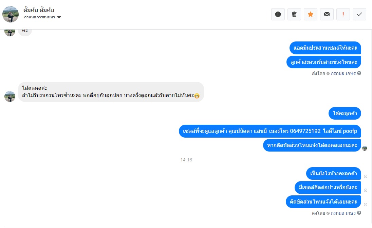Click the delivered check icon beside มีเซลล์ติดต่อบ้างหรือยังคะ
Image resolution: width=372 pixels, height=228 pixels.
[x=366, y=190]
